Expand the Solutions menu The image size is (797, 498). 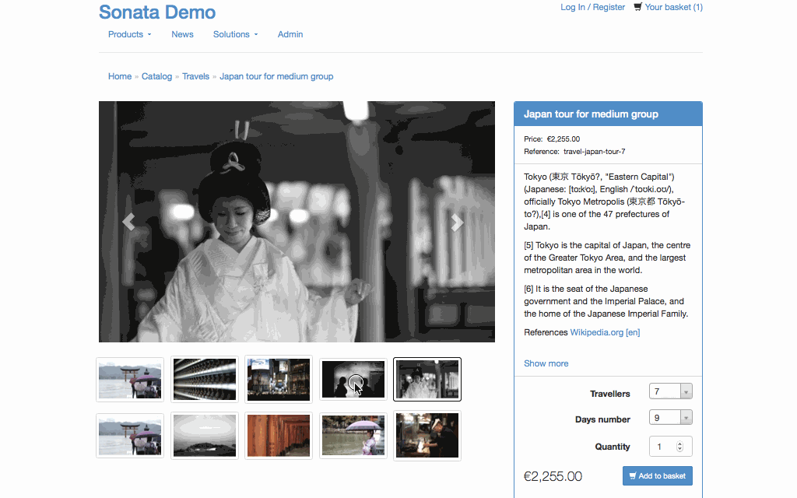point(235,34)
